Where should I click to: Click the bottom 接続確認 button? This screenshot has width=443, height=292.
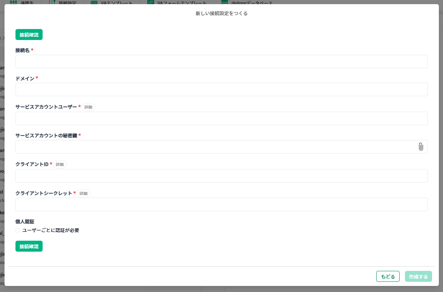pos(29,246)
